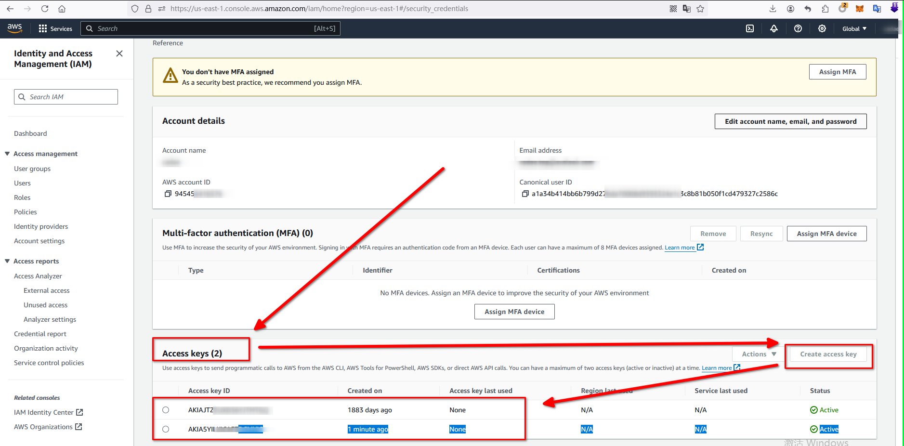
Task: Click the AWS support help icon
Action: pos(798,28)
